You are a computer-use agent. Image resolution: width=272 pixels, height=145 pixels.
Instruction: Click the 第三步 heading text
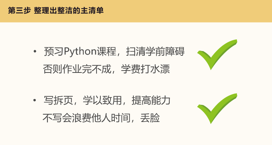[19, 11]
